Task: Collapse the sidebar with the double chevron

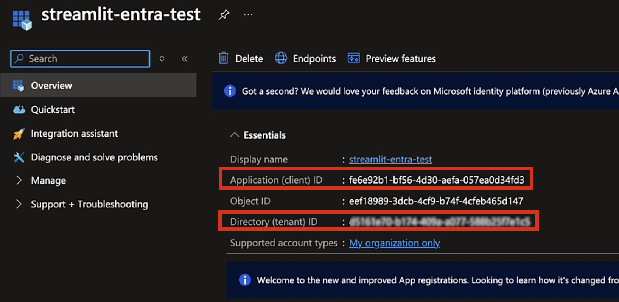Action: pyautogui.click(x=185, y=59)
